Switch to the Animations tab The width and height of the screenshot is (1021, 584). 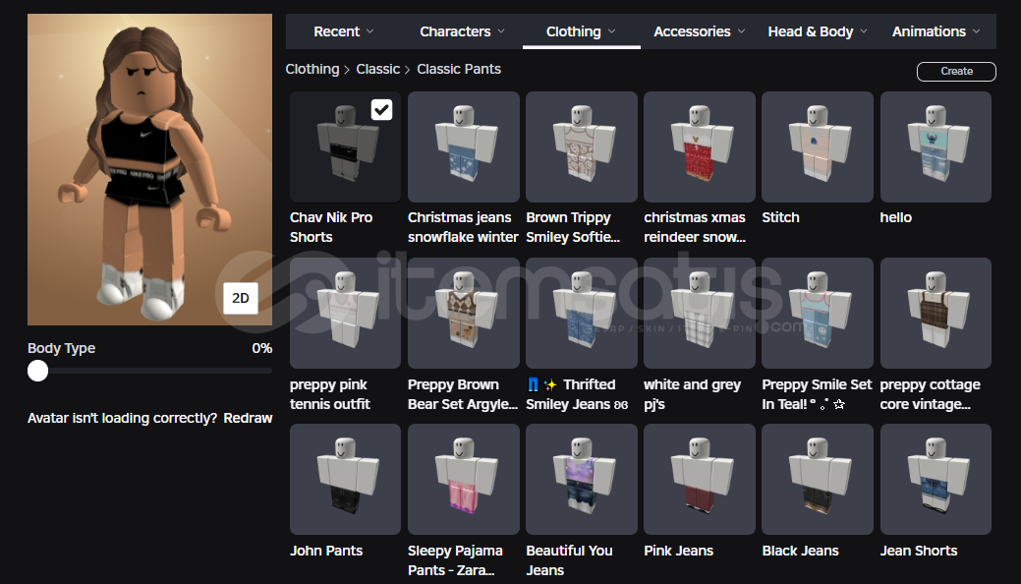point(936,31)
